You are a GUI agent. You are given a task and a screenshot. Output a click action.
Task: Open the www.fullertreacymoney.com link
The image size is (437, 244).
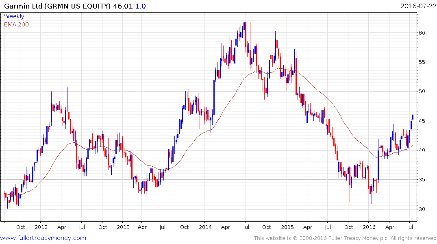(x=43, y=238)
